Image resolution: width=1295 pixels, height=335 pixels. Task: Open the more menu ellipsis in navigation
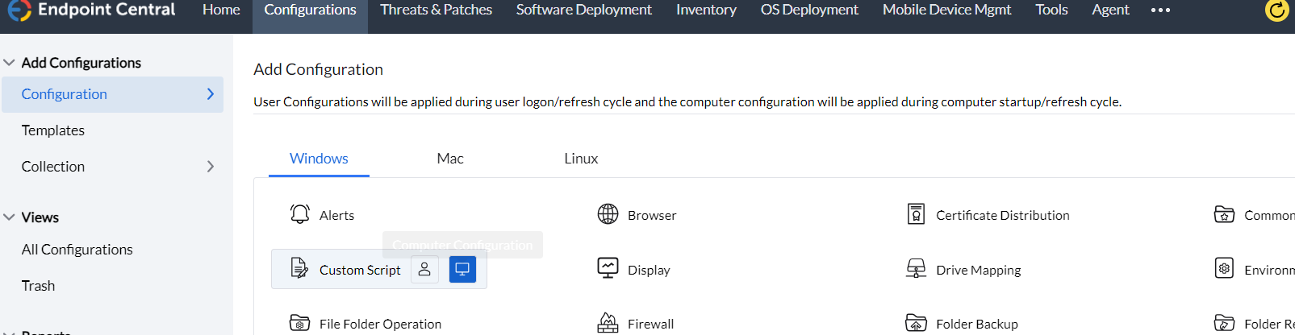pos(1160,10)
